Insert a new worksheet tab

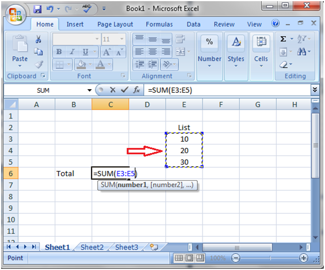pyautogui.click(x=154, y=247)
